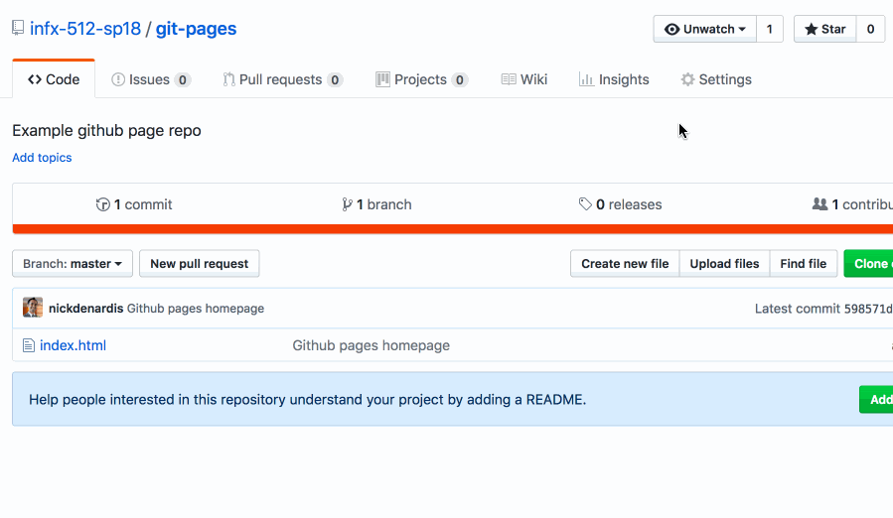
Task: Expand the Branch: master dropdown
Action: coord(73,264)
